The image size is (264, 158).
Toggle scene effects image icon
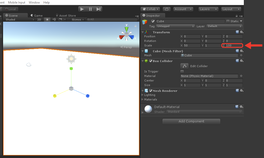click(61, 19)
